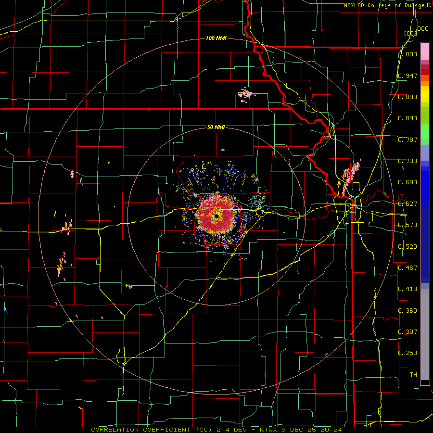433x433 pixels.
Task: Click the 0.893 scale value
Action: [x=408, y=97]
